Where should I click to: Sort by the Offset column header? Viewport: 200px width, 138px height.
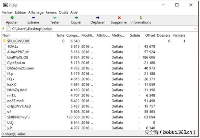pos(150,35)
